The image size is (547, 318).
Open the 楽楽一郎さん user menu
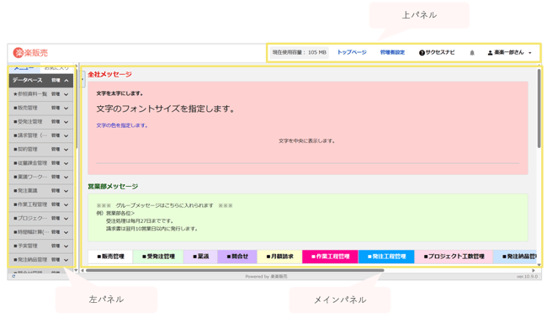pyautogui.click(x=509, y=52)
